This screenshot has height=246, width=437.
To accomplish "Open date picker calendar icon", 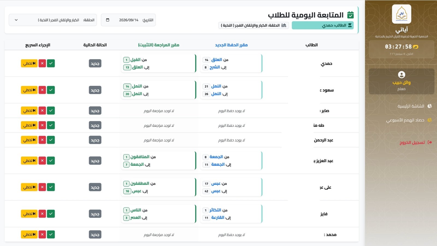I will coord(108,20).
